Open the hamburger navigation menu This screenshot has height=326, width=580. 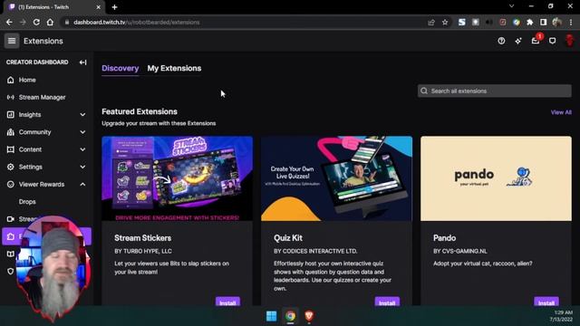pos(12,41)
